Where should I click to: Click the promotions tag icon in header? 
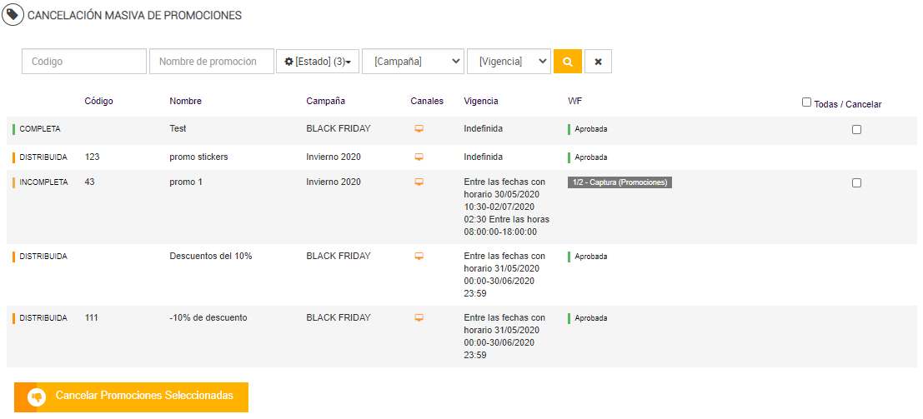(13, 15)
